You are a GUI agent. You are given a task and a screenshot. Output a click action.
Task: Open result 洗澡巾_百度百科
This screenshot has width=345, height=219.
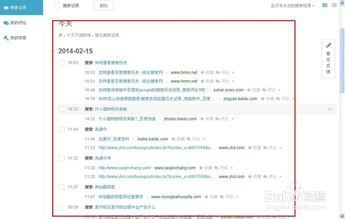(114, 139)
